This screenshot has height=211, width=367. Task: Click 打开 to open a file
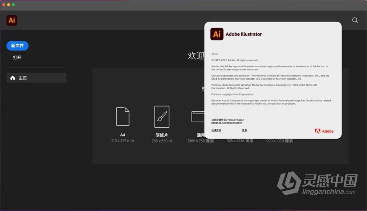17,57
